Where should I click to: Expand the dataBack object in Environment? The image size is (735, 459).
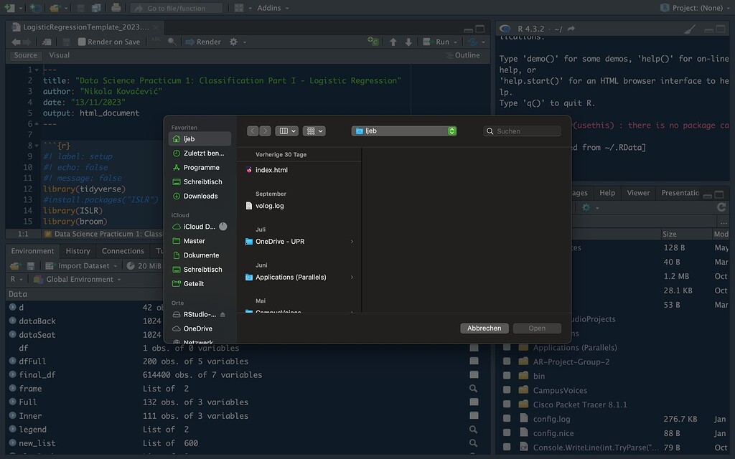[x=12, y=321]
